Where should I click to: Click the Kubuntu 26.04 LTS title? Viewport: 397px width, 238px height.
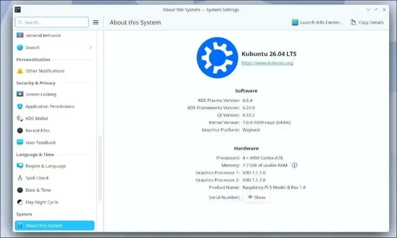(x=269, y=54)
